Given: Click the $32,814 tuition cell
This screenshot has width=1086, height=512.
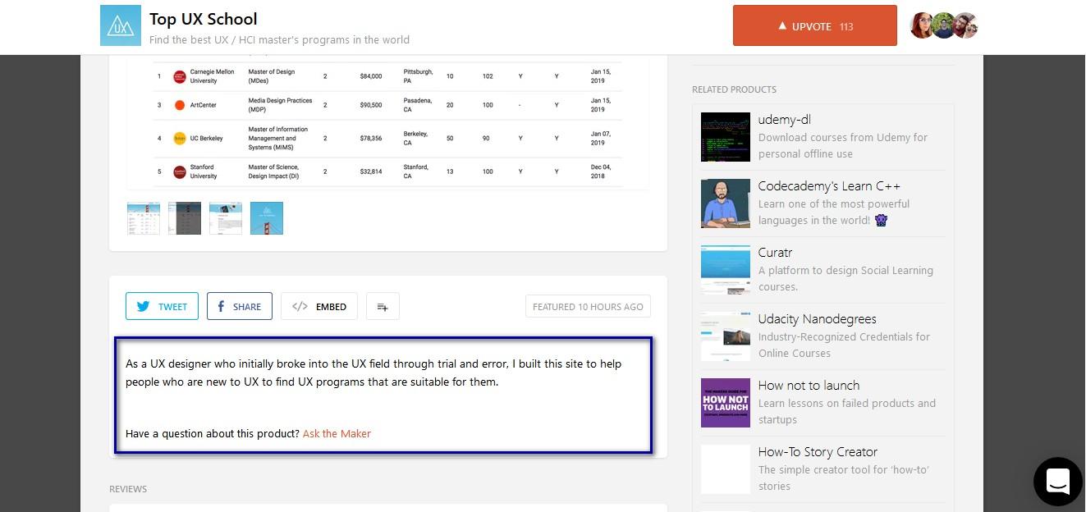Looking at the screenshot, I should point(371,171).
